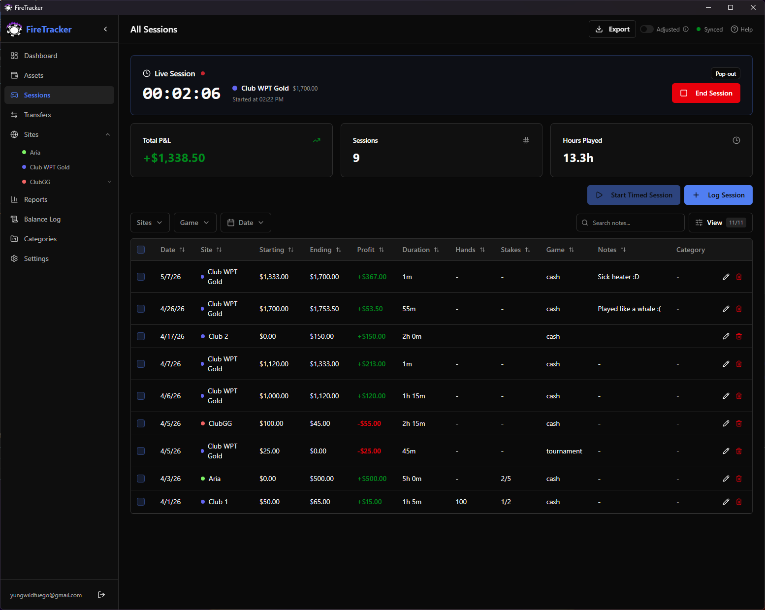Click the Adjusted info icon
The width and height of the screenshot is (765, 610).
click(686, 29)
